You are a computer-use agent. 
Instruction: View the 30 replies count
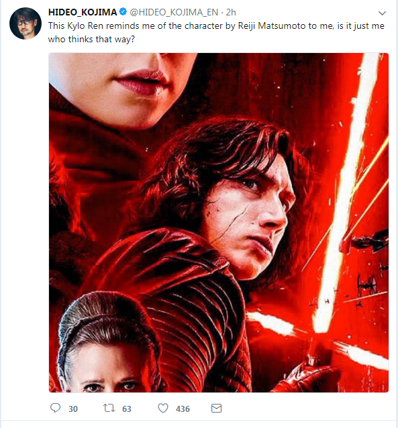click(73, 409)
